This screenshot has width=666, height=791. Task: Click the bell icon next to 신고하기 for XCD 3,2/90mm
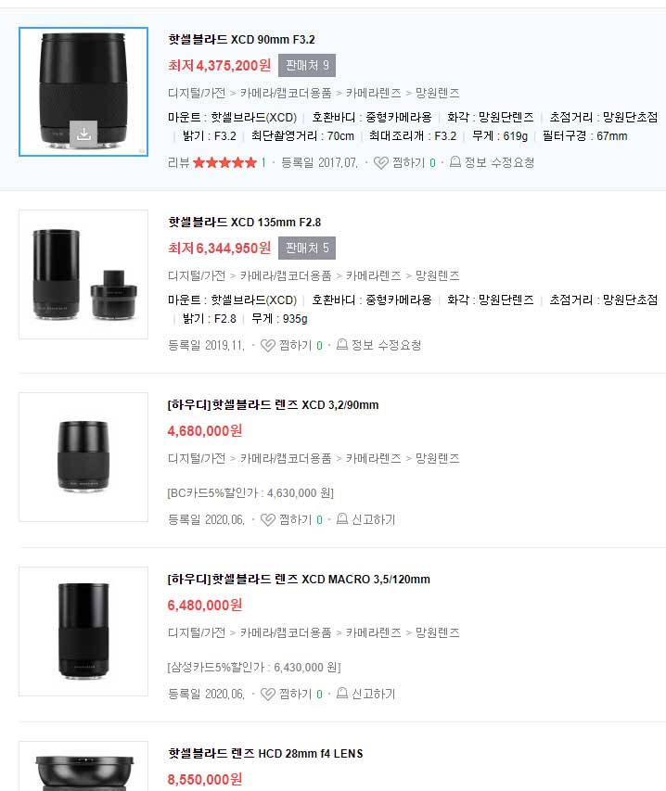(342, 519)
